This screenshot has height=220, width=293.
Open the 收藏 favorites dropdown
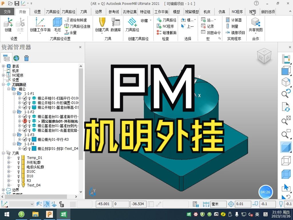[x=146, y=20]
